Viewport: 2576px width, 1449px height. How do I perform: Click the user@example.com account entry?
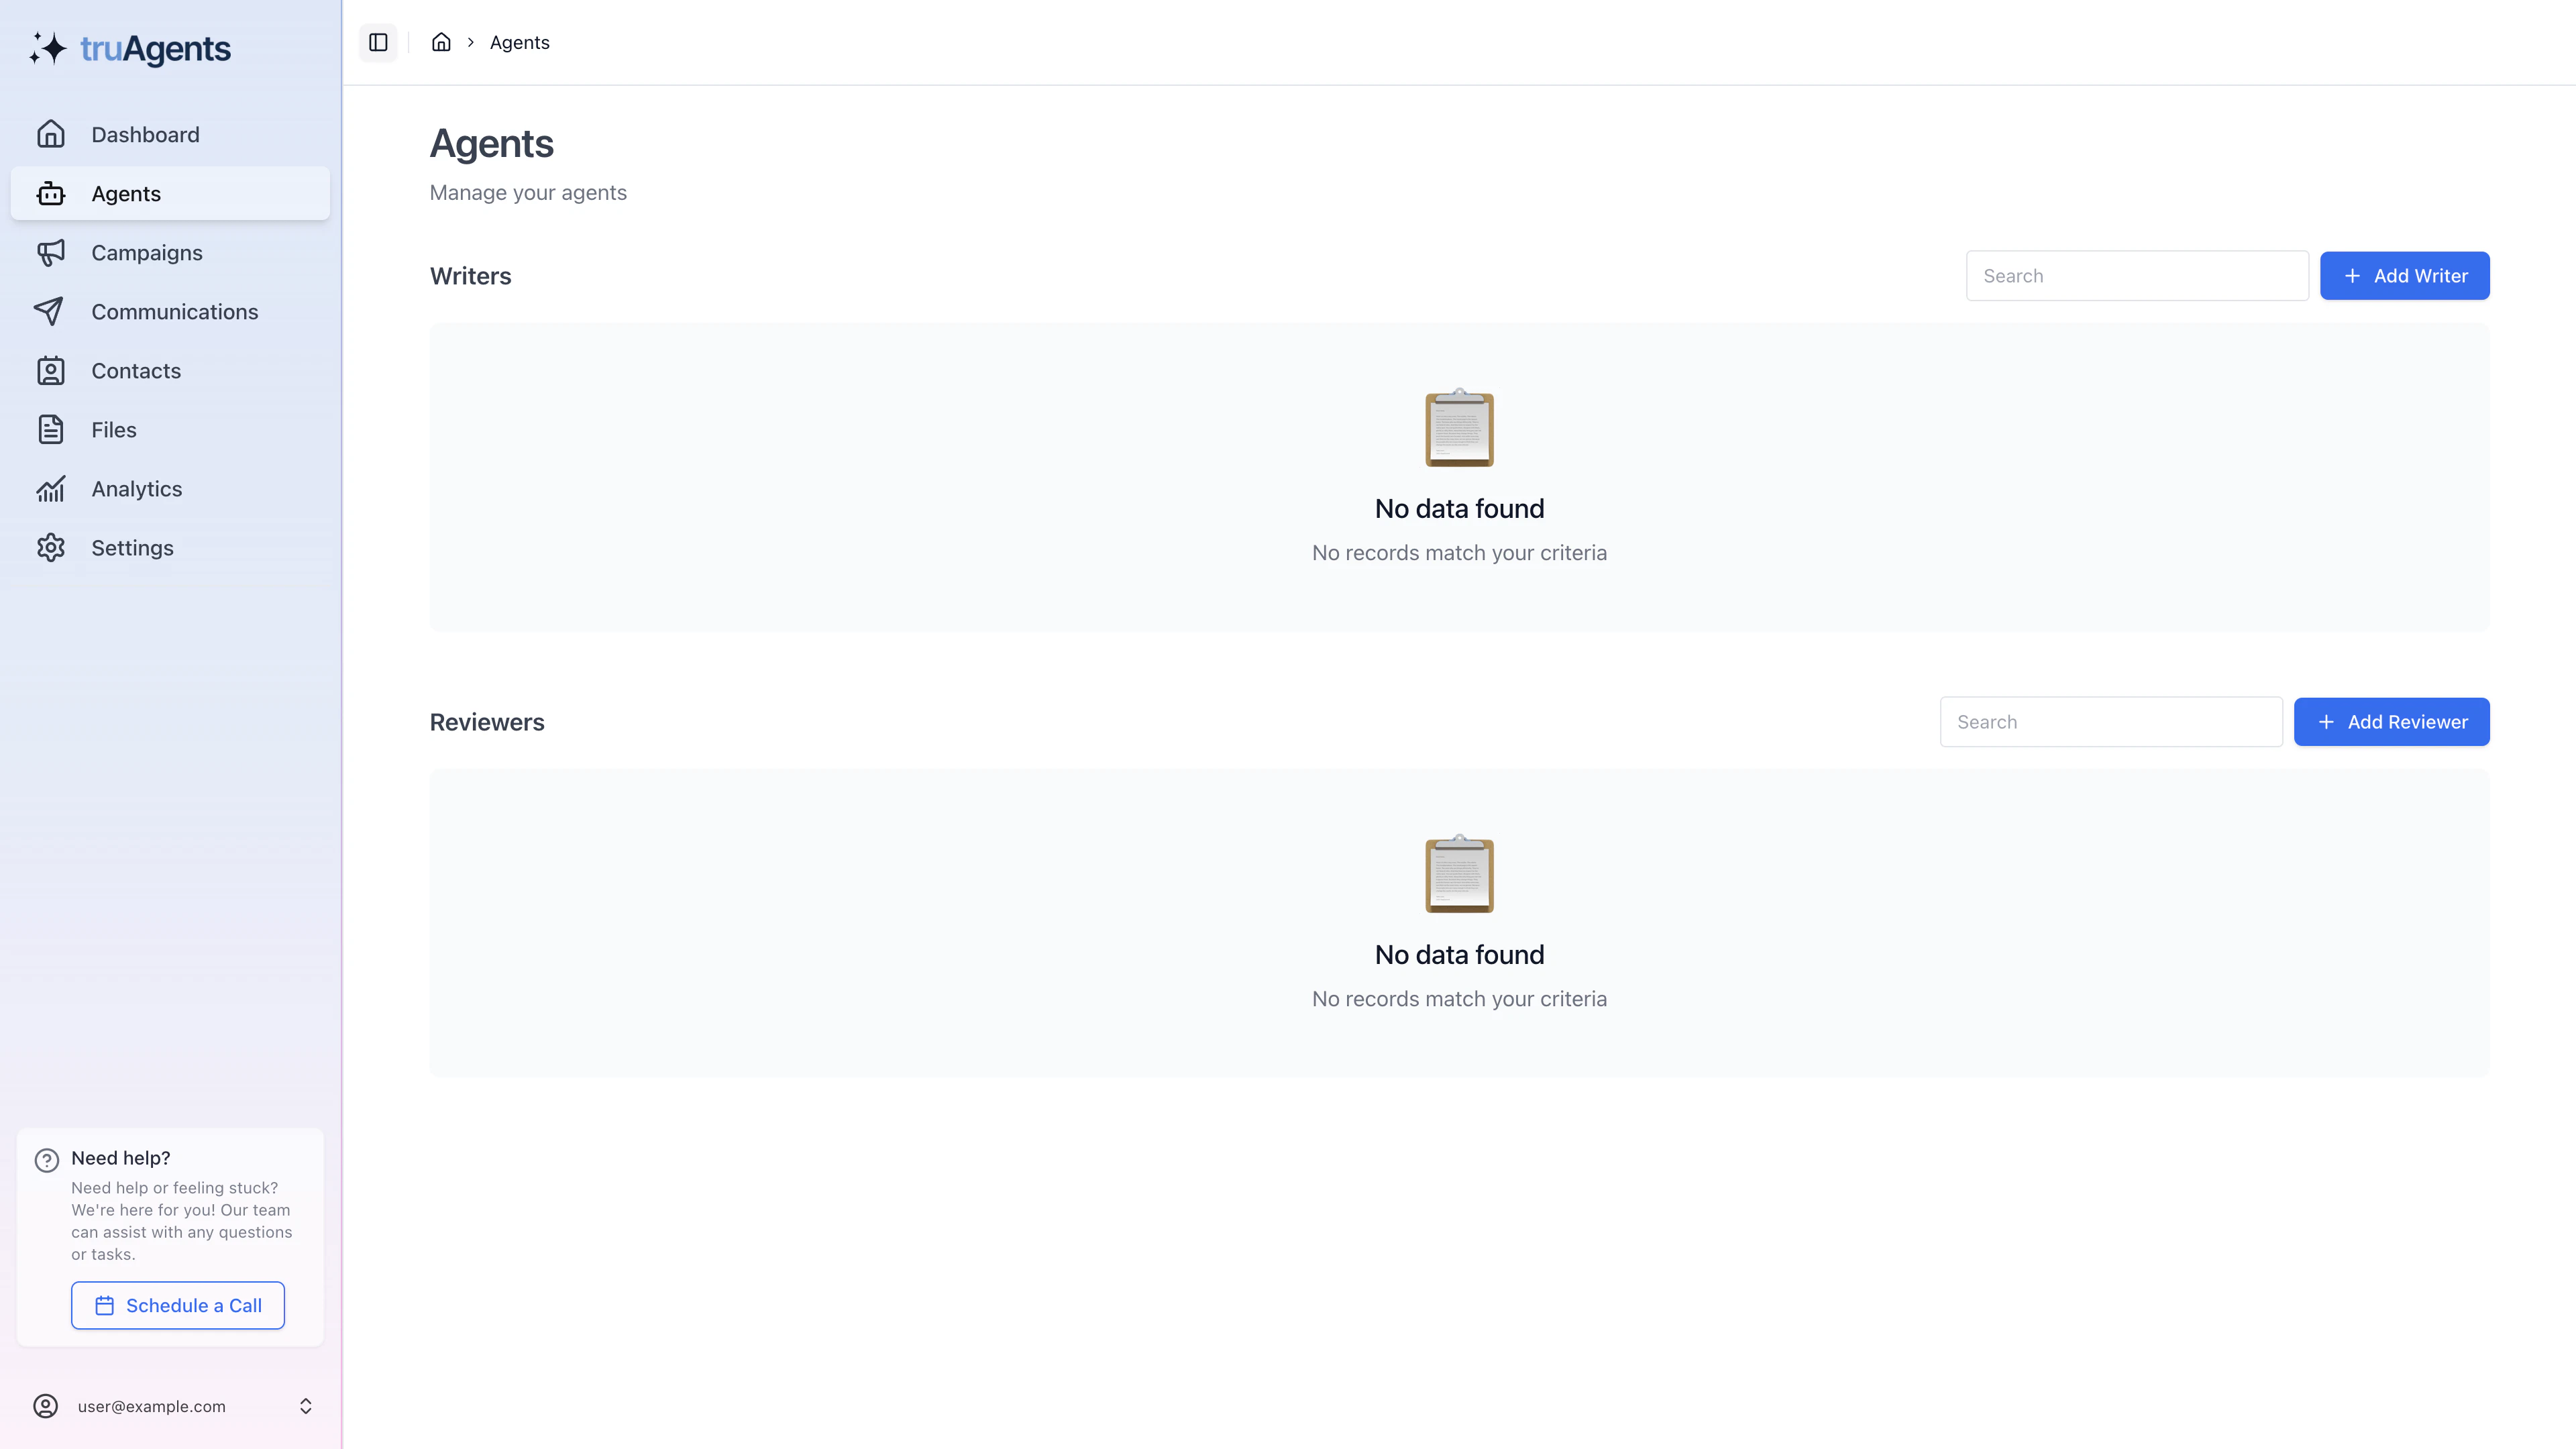[x=151, y=1405]
